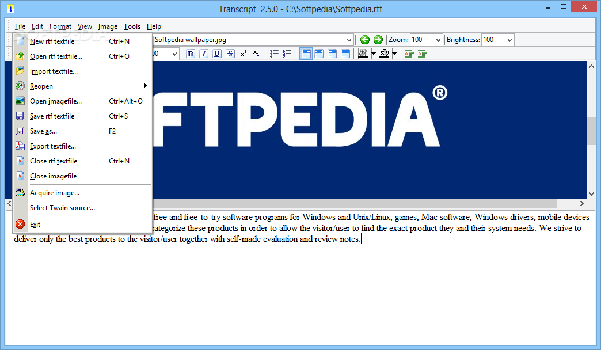601x350 pixels.
Task: Open the font size dropdown
Action: pyautogui.click(x=174, y=54)
